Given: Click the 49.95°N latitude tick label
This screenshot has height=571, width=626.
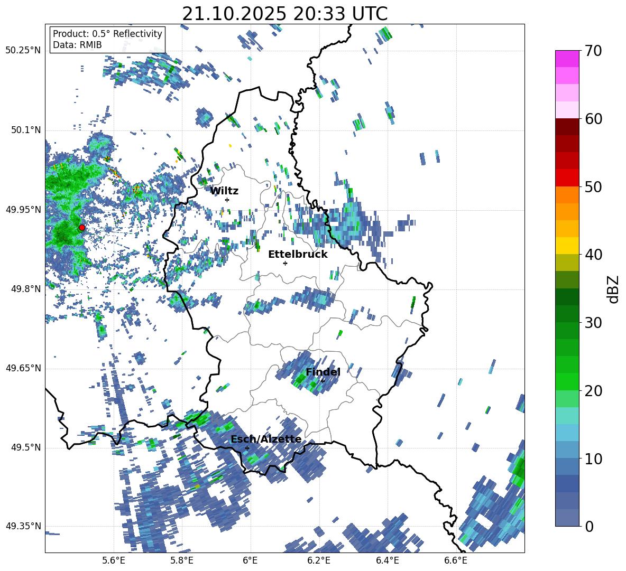Looking at the screenshot, I should [23, 209].
